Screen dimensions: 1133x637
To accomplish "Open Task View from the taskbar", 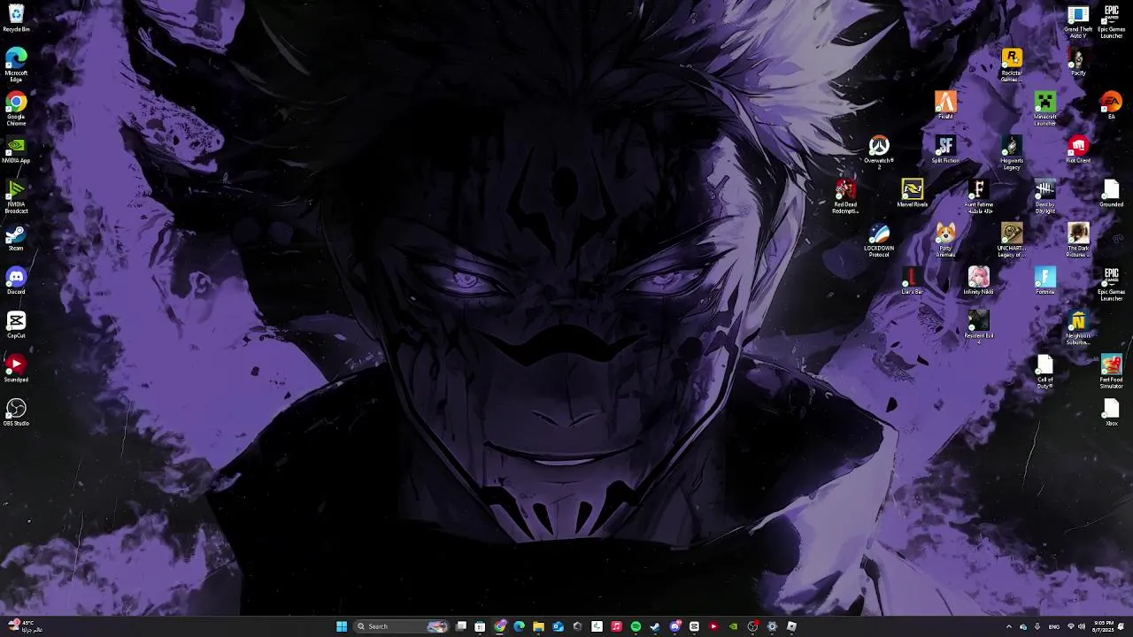I will (461, 626).
